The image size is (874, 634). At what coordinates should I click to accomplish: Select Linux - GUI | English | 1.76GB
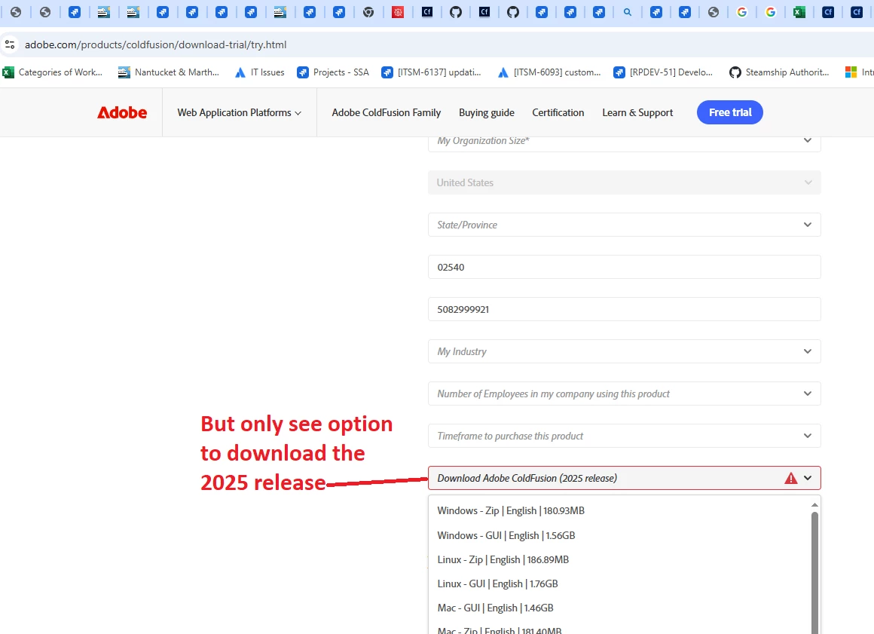click(620, 583)
